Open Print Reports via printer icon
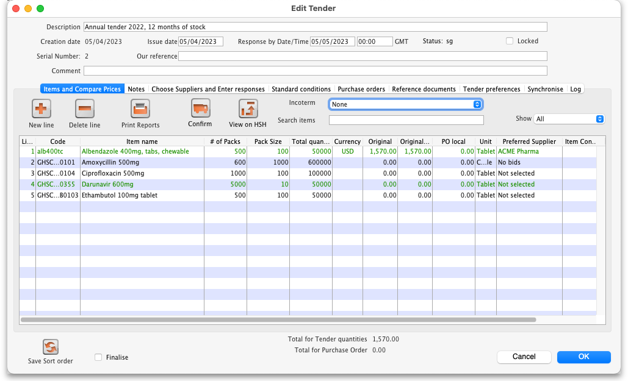This screenshot has height=381, width=628. click(140, 109)
